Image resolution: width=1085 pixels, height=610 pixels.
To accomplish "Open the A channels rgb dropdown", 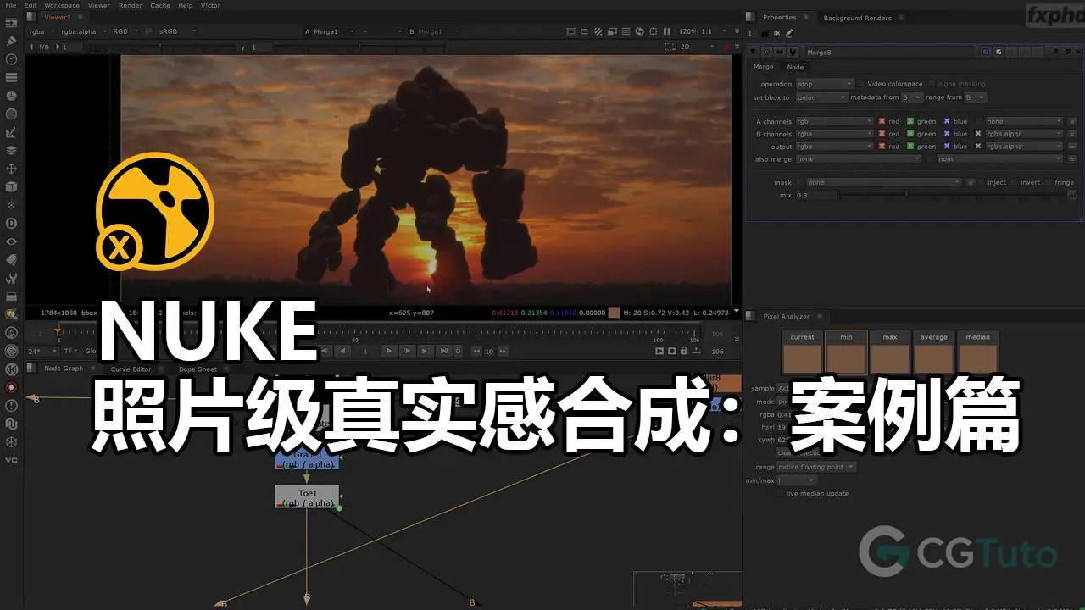I will (834, 121).
